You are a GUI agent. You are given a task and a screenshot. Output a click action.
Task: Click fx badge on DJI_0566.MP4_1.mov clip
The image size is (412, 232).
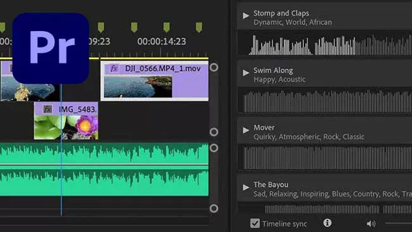[114, 68]
